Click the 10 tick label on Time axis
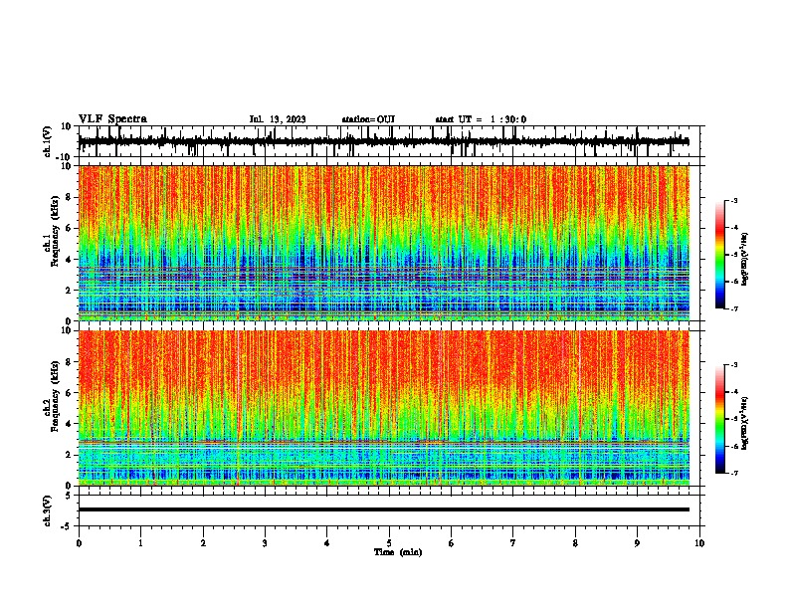Viewport: 788px width, 609px height. [x=699, y=543]
